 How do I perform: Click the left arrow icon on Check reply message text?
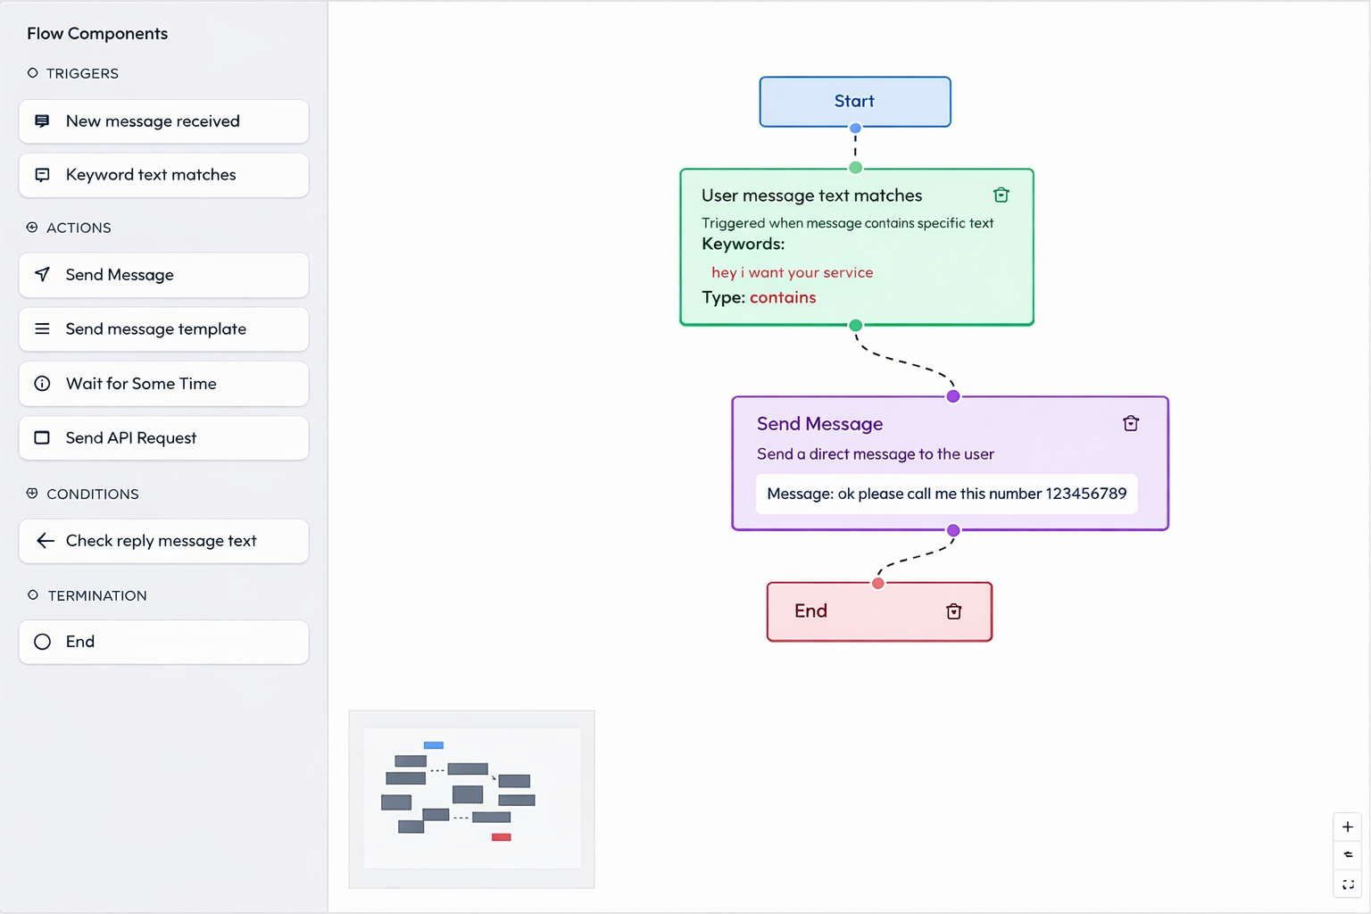(45, 541)
